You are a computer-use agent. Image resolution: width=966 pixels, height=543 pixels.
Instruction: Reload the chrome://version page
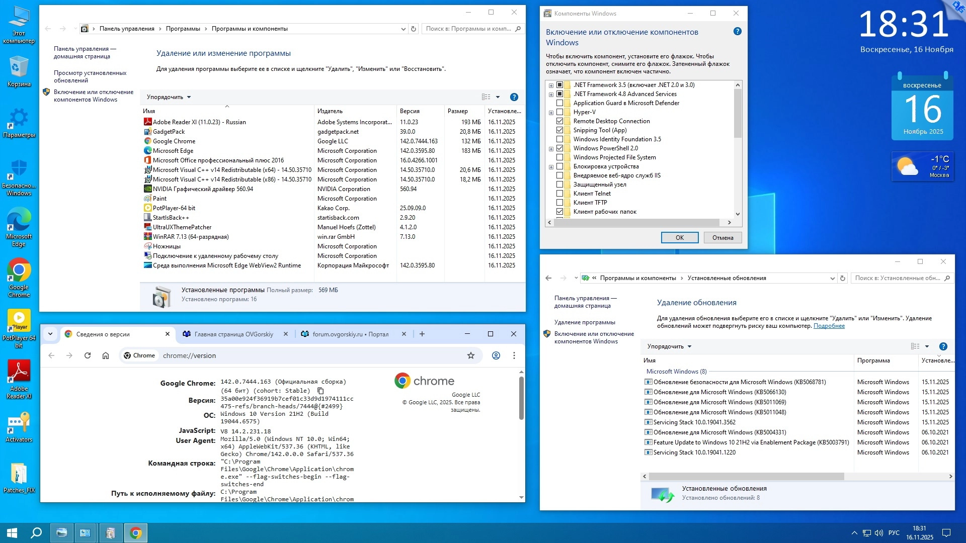88,355
